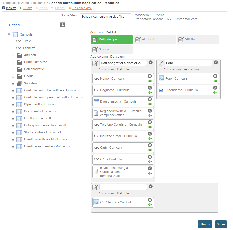
Task: Open the Storico tab
Action: (x=112, y=49)
